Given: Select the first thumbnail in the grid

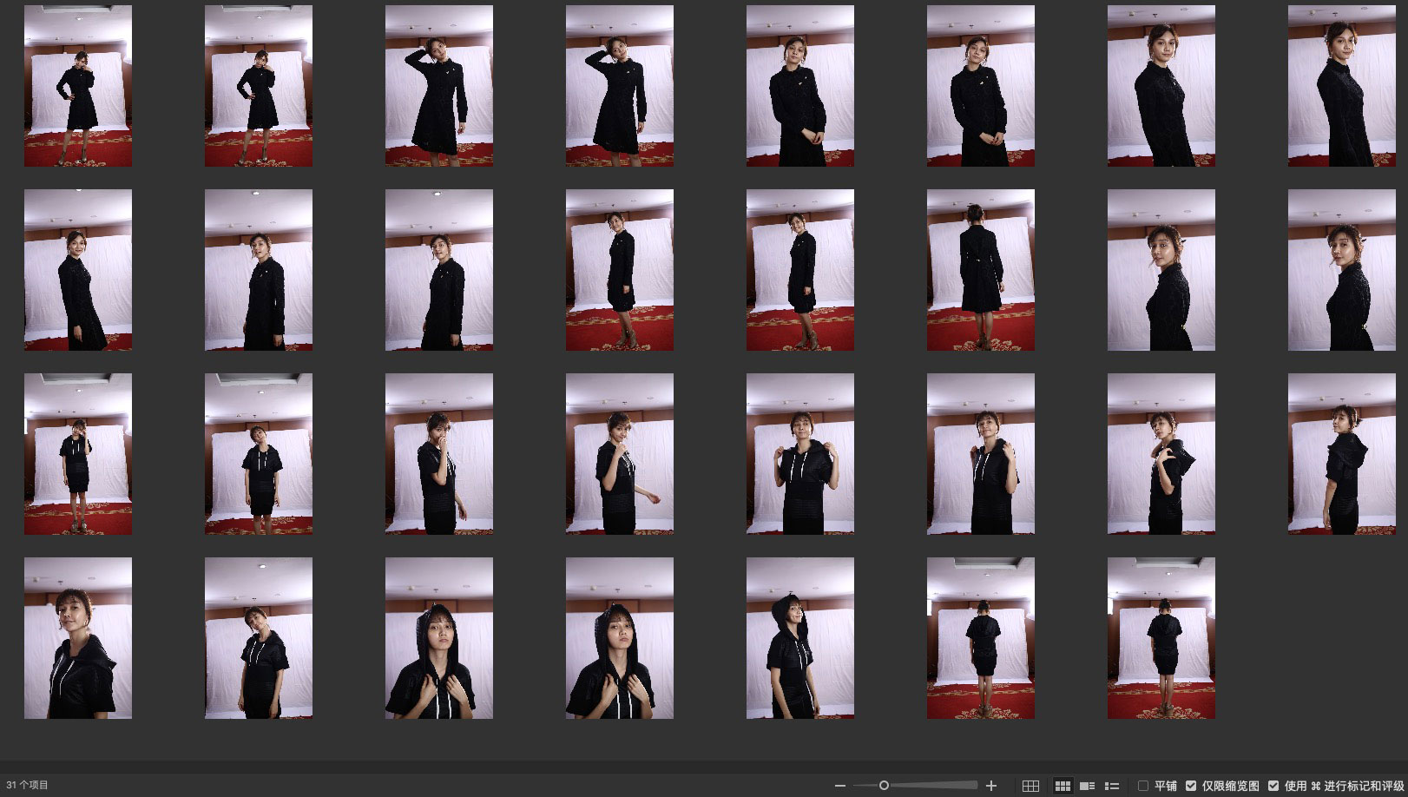Looking at the screenshot, I should [x=78, y=85].
